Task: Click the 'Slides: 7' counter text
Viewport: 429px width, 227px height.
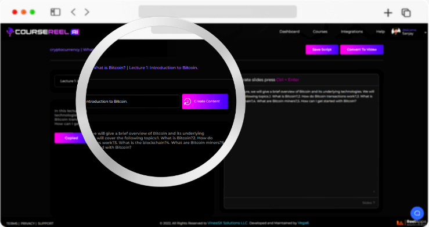Action: [x=369, y=203]
